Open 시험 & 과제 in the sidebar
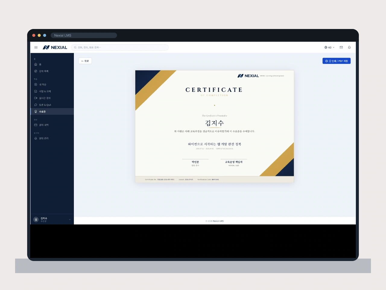Screen dimensions: 386x290 pyautogui.click(x=52, y=91)
